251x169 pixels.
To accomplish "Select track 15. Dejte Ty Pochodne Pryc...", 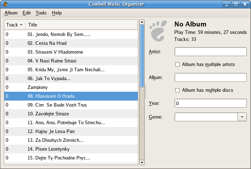I will [x=71, y=158].
